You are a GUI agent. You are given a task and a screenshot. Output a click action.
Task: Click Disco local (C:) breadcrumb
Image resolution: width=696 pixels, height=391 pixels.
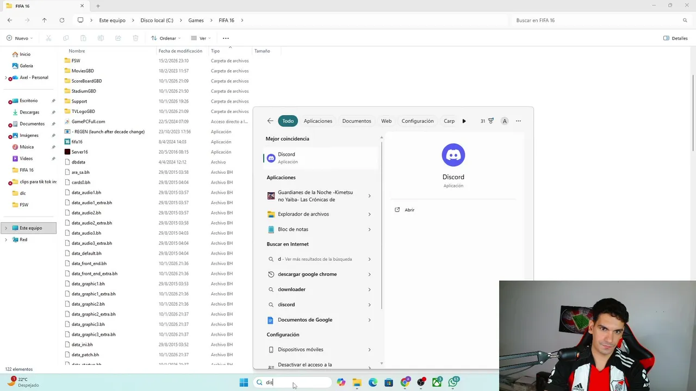pos(157,20)
